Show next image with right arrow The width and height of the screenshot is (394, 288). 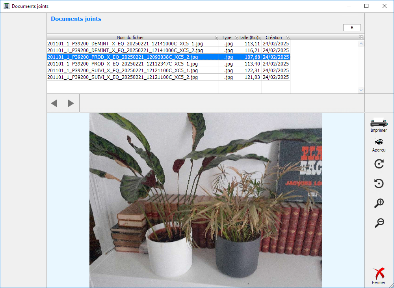coord(71,103)
